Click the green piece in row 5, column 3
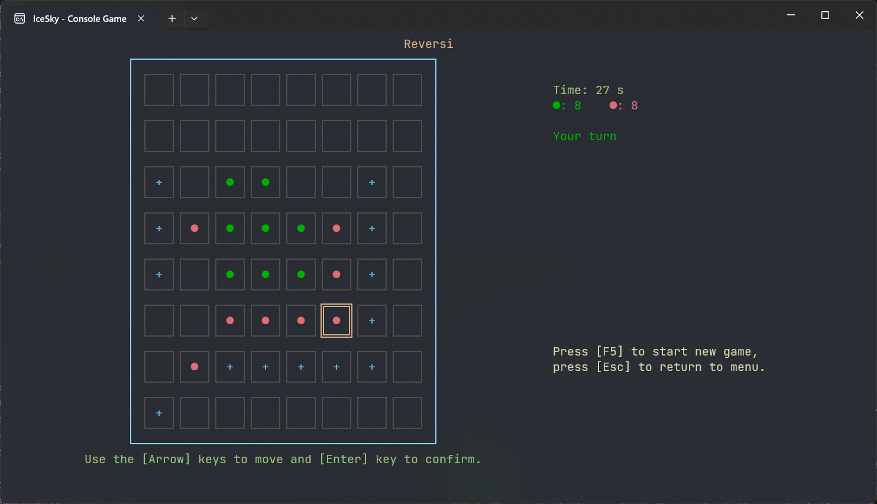Viewport: 877px width, 504px height. pyautogui.click(x=230, y=274)
